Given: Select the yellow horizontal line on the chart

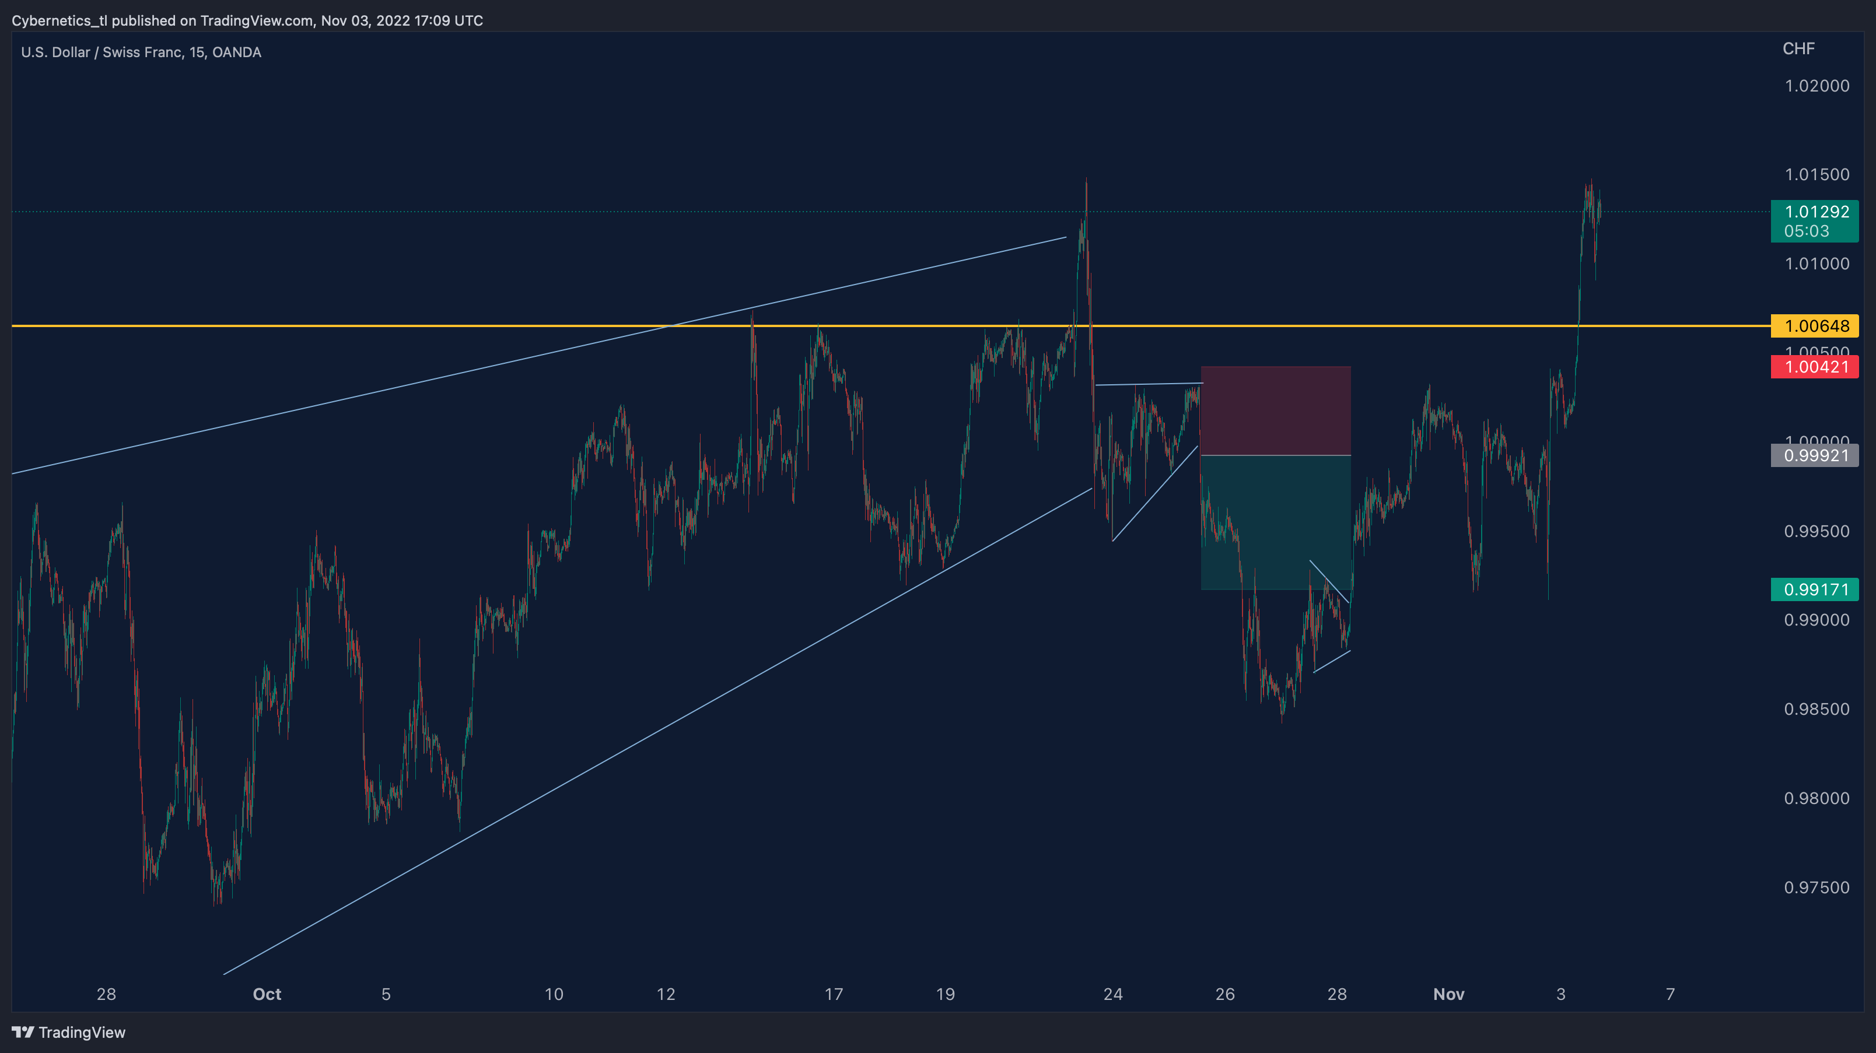Looking at the screenshot, I should 891,326.
